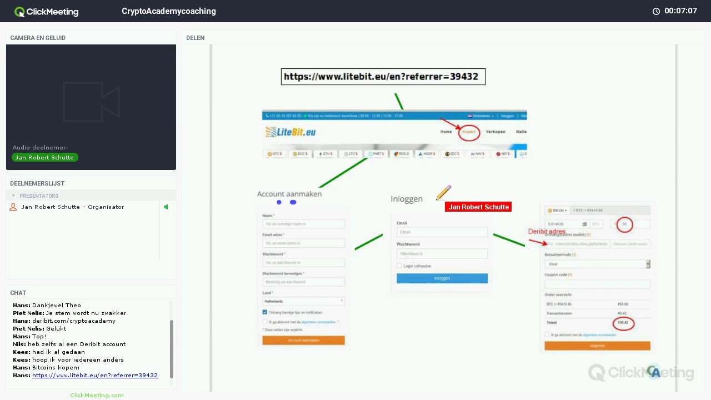Click the chat message 'heb zelfs al een Deribit account'
Image resolution: width=711 pixels, height=400 pixels.
click(77, 344)
